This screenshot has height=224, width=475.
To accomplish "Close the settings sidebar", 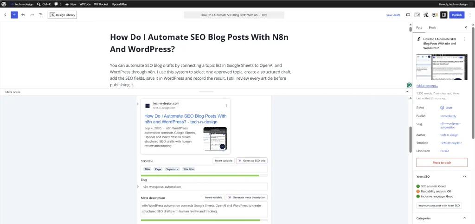I will coord(466,27).
